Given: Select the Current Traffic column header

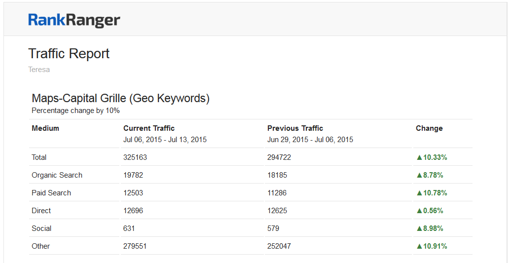Looking at the screenshot, I should pyautogui.click(x=149, y=128).
